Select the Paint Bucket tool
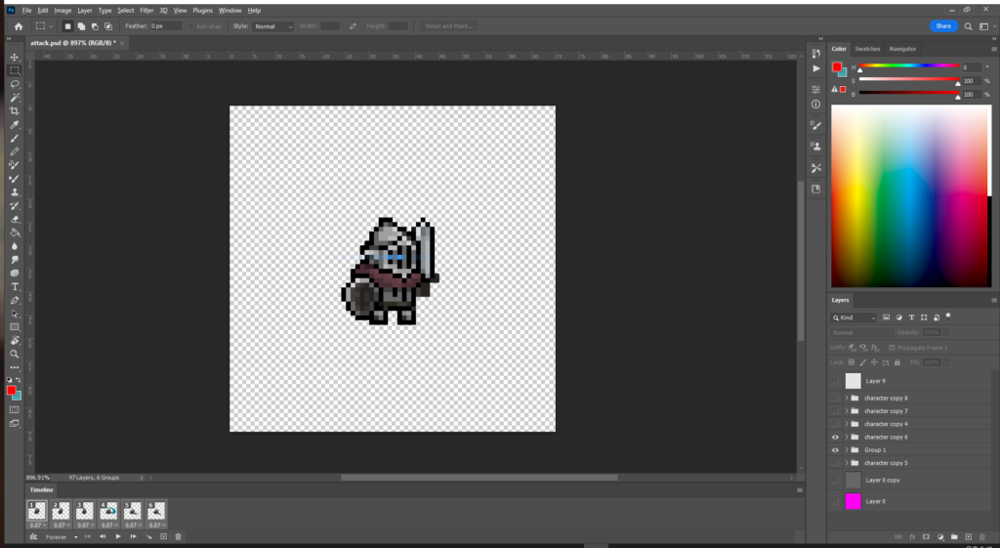The width and height of the screenshot is (1000, 548). (14, 232)
